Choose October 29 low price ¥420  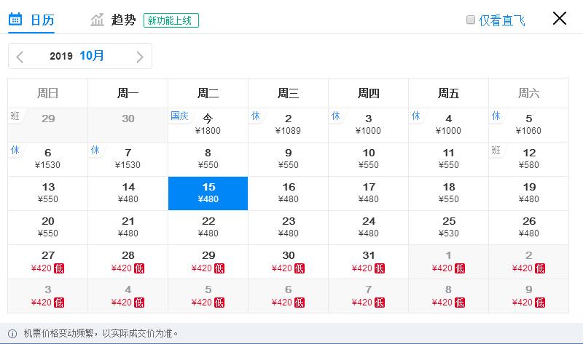[208, 262]
